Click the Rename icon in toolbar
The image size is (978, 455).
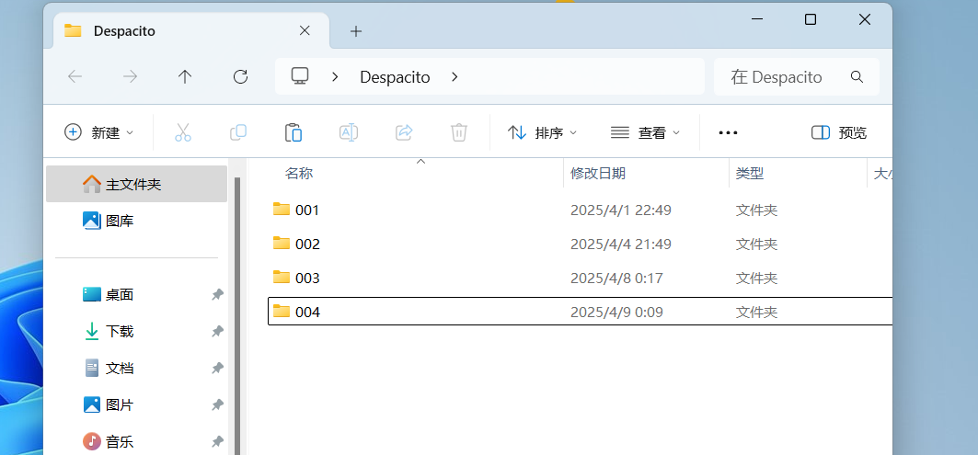tap(349, 132)
